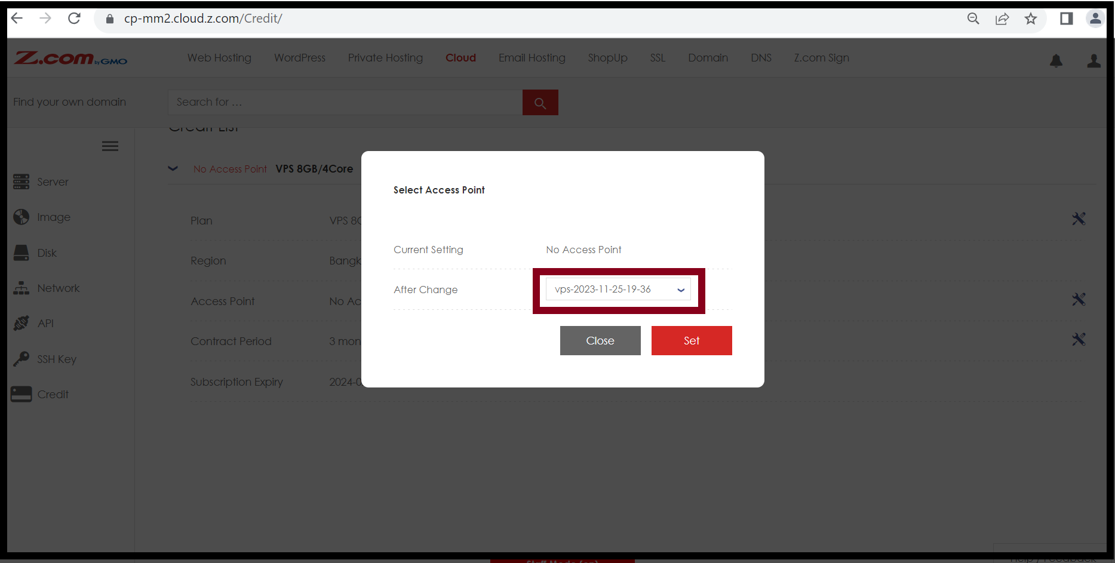Close the Select Access Point dialog
The height and width of the screenshot is (563, 1115).
click(600, 340)
